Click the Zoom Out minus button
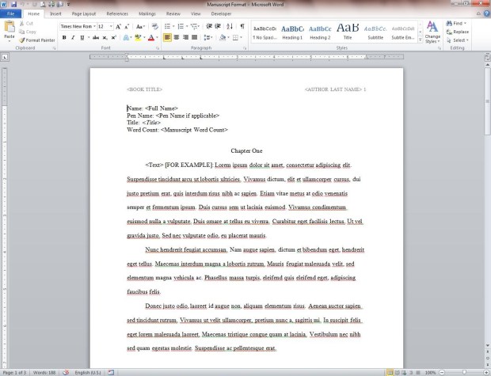491x376 pixels. [x=442, y=373]
